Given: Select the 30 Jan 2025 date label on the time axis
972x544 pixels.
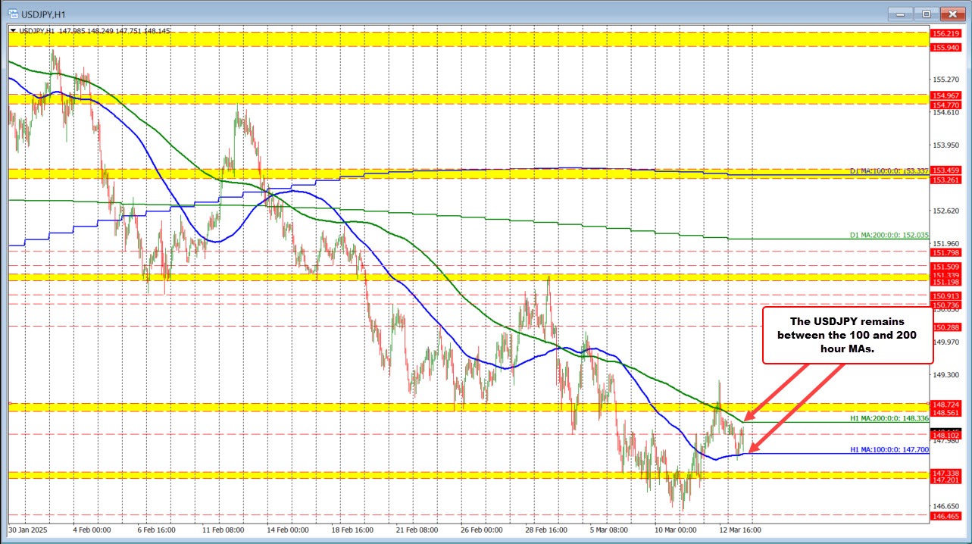Looking at the screenshot, I should [x=29, y=531].
